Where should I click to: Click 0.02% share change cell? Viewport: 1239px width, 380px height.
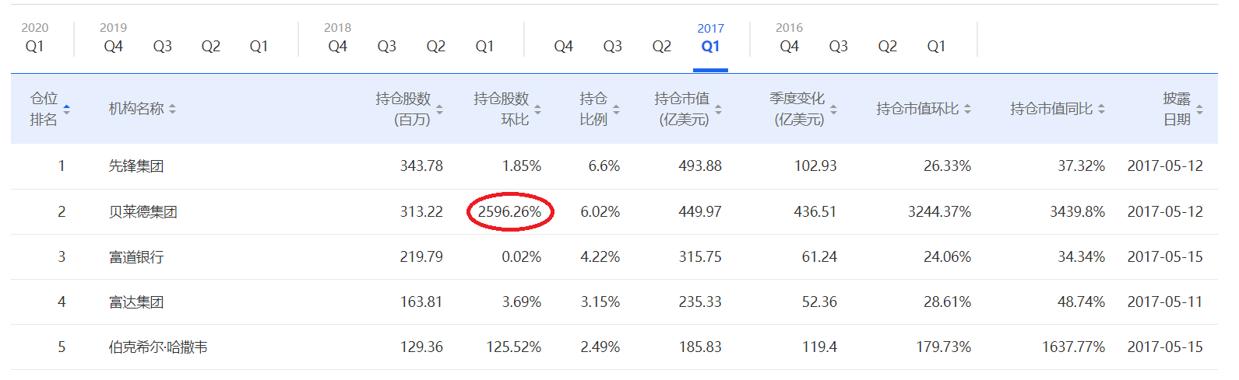pyautogui.click(x=521, y=257)
